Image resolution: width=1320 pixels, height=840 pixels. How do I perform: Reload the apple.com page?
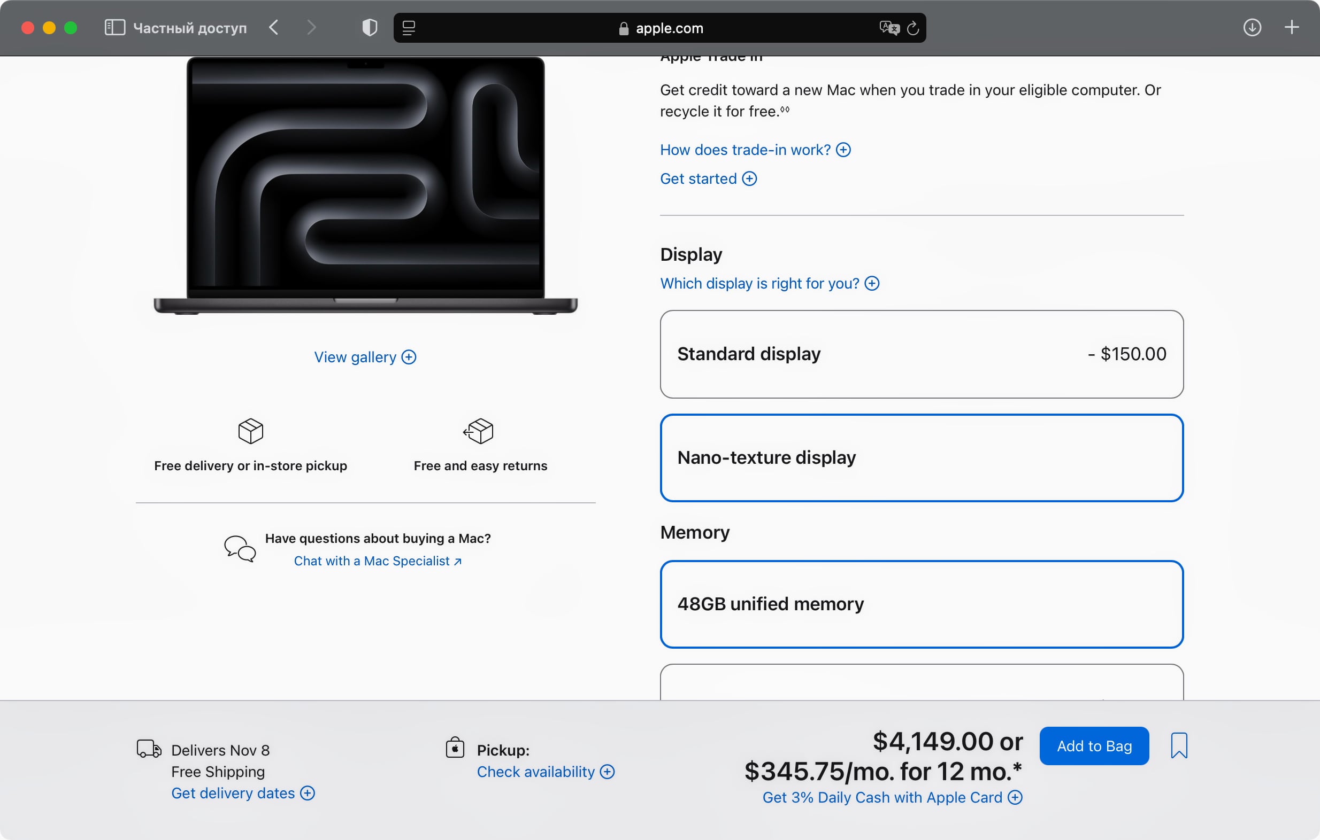point(912,28)
